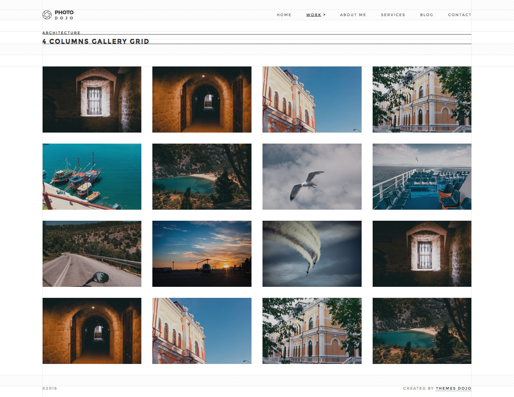514x397 pixels.
Task: Click the Architecture category link
Action: click(x=61, y=33)
